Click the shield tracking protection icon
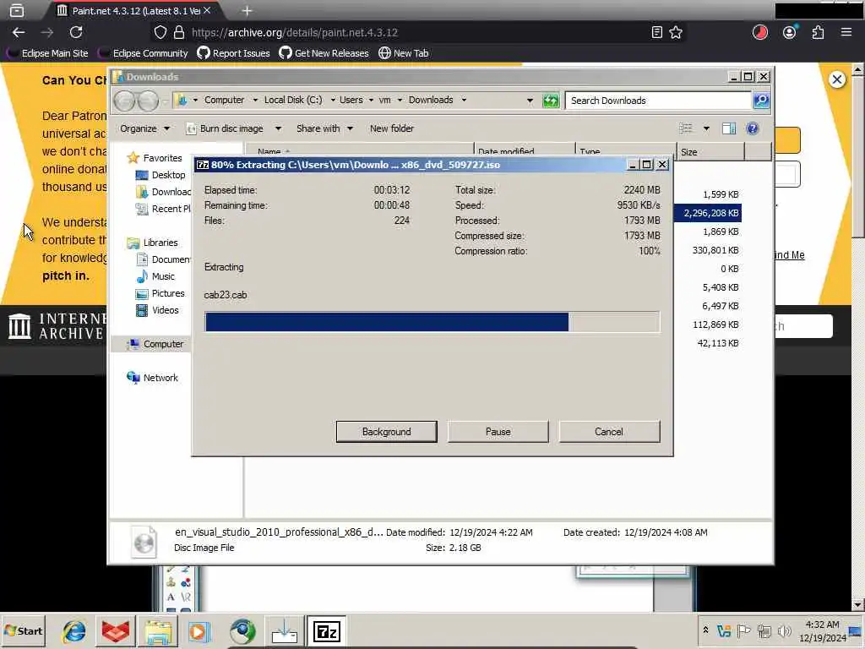865x649 pixels. tap(160, 33)
